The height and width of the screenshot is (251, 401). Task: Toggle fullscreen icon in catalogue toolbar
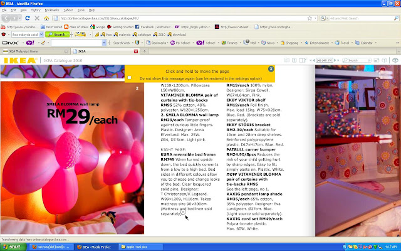(x=376, y=60)
